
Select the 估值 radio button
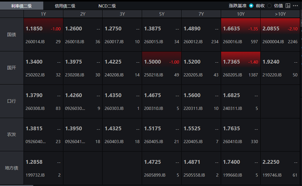pyautogui.click(x=269, y=6)
